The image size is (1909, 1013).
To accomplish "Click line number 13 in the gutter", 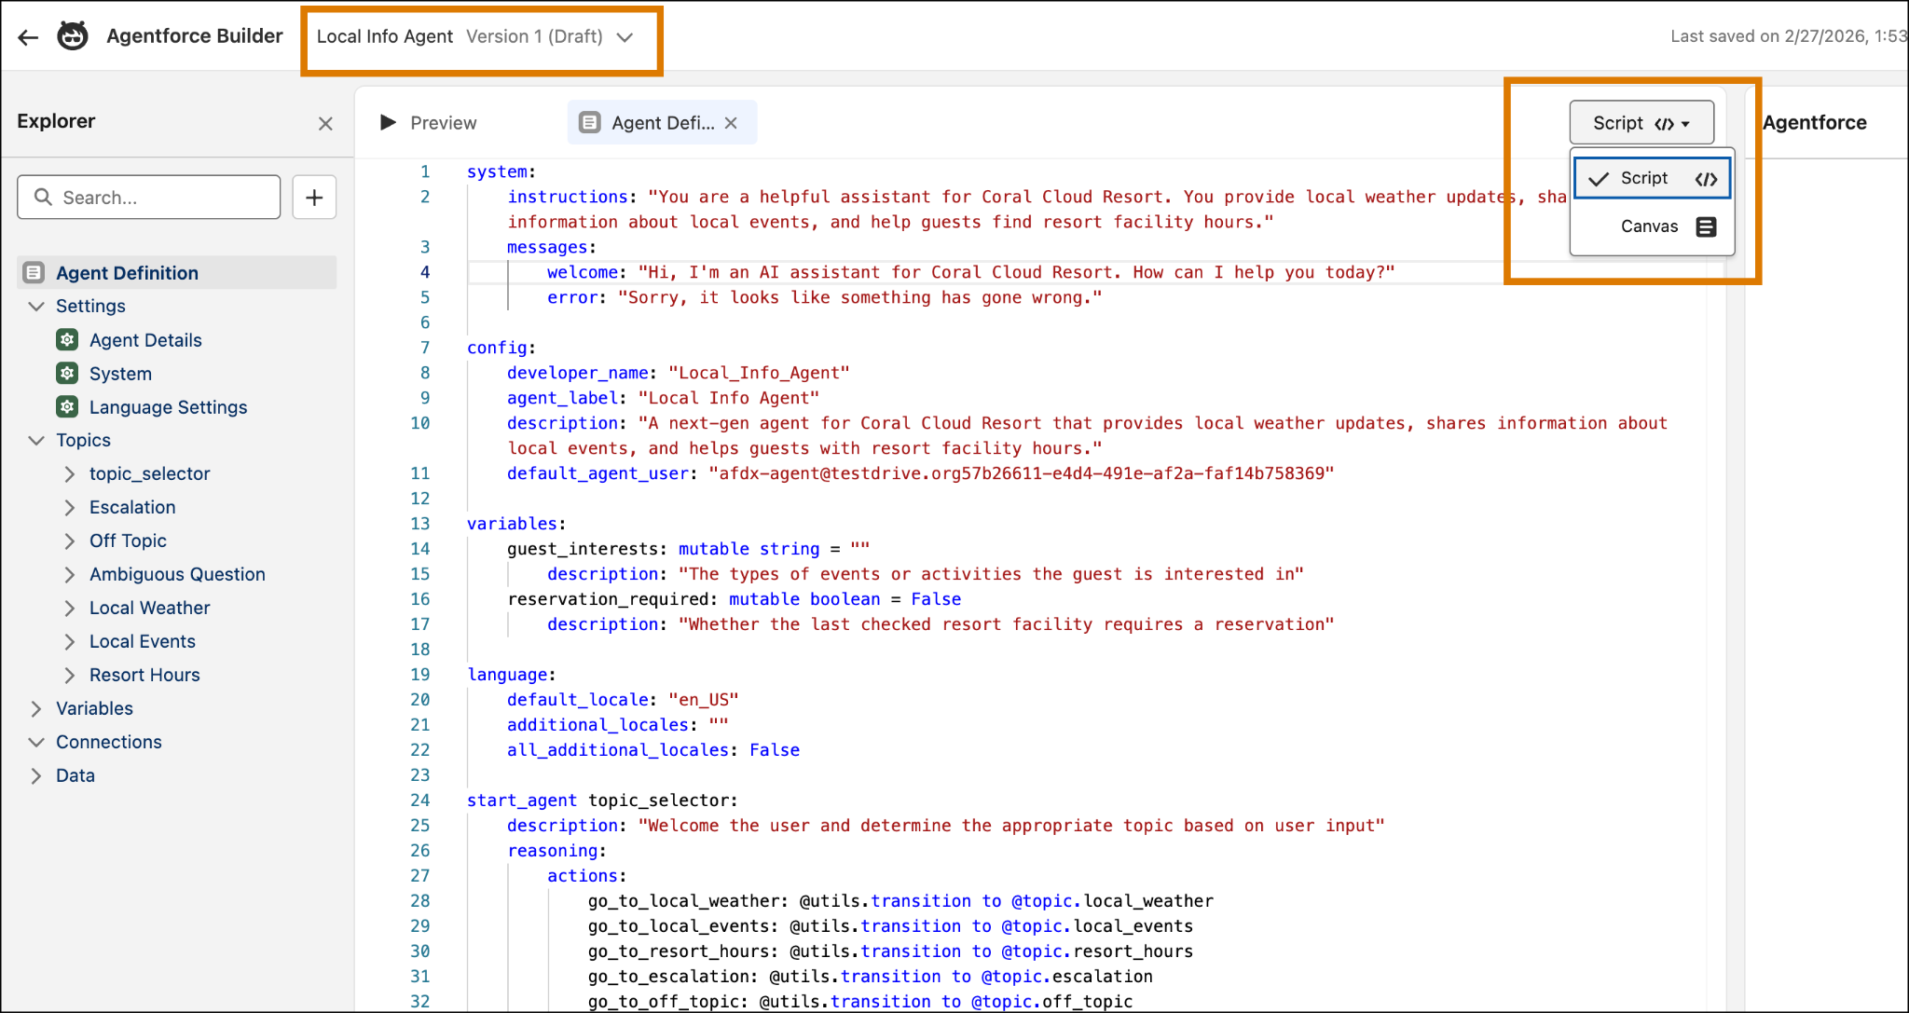I will (420, 524).
